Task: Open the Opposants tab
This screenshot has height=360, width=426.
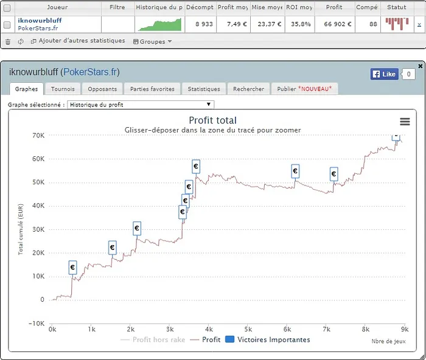Action: click(x=102, y=89)
